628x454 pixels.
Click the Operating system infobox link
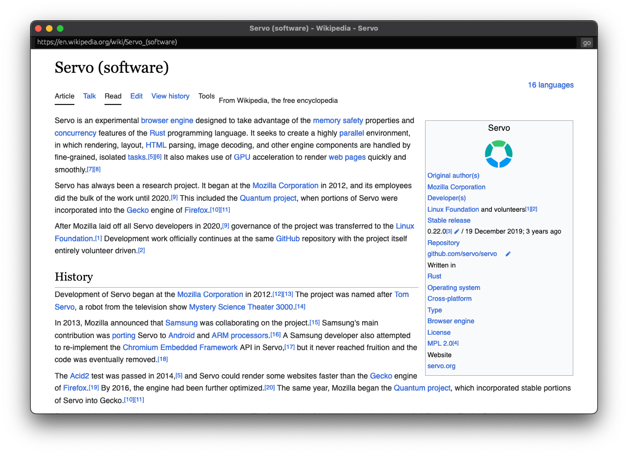coord(453,288)
